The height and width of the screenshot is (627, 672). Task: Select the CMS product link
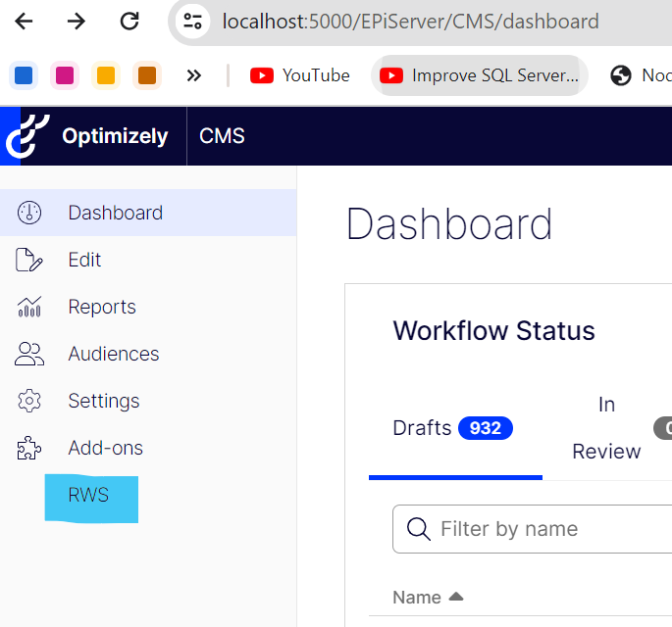point(222,136)
